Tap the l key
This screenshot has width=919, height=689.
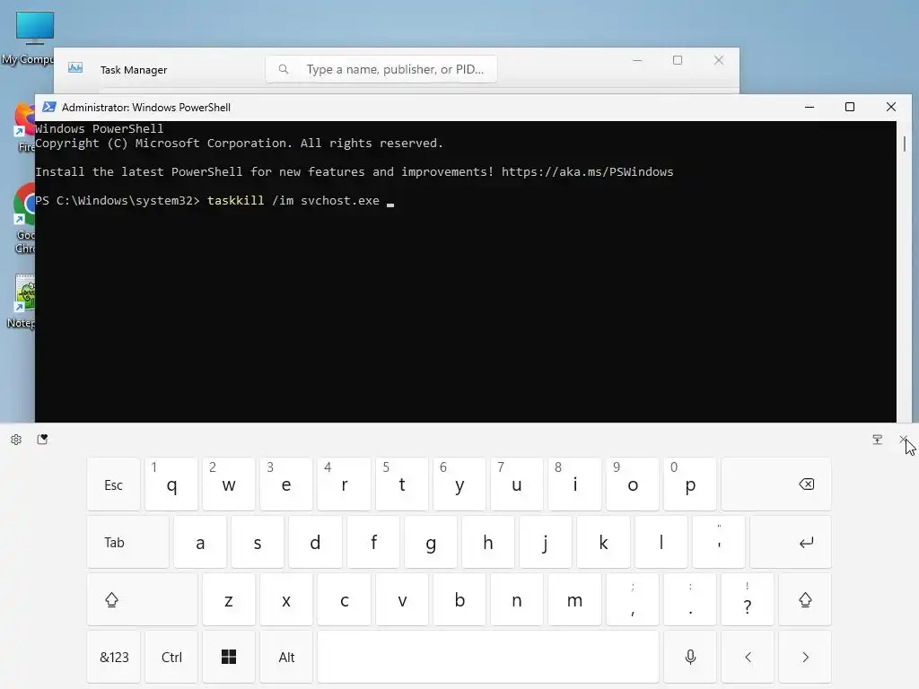click(661, 542)
